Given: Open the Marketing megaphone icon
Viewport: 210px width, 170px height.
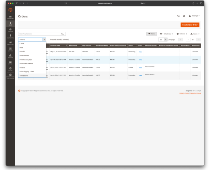Looking at the screenshot, I should coord(10,43).
